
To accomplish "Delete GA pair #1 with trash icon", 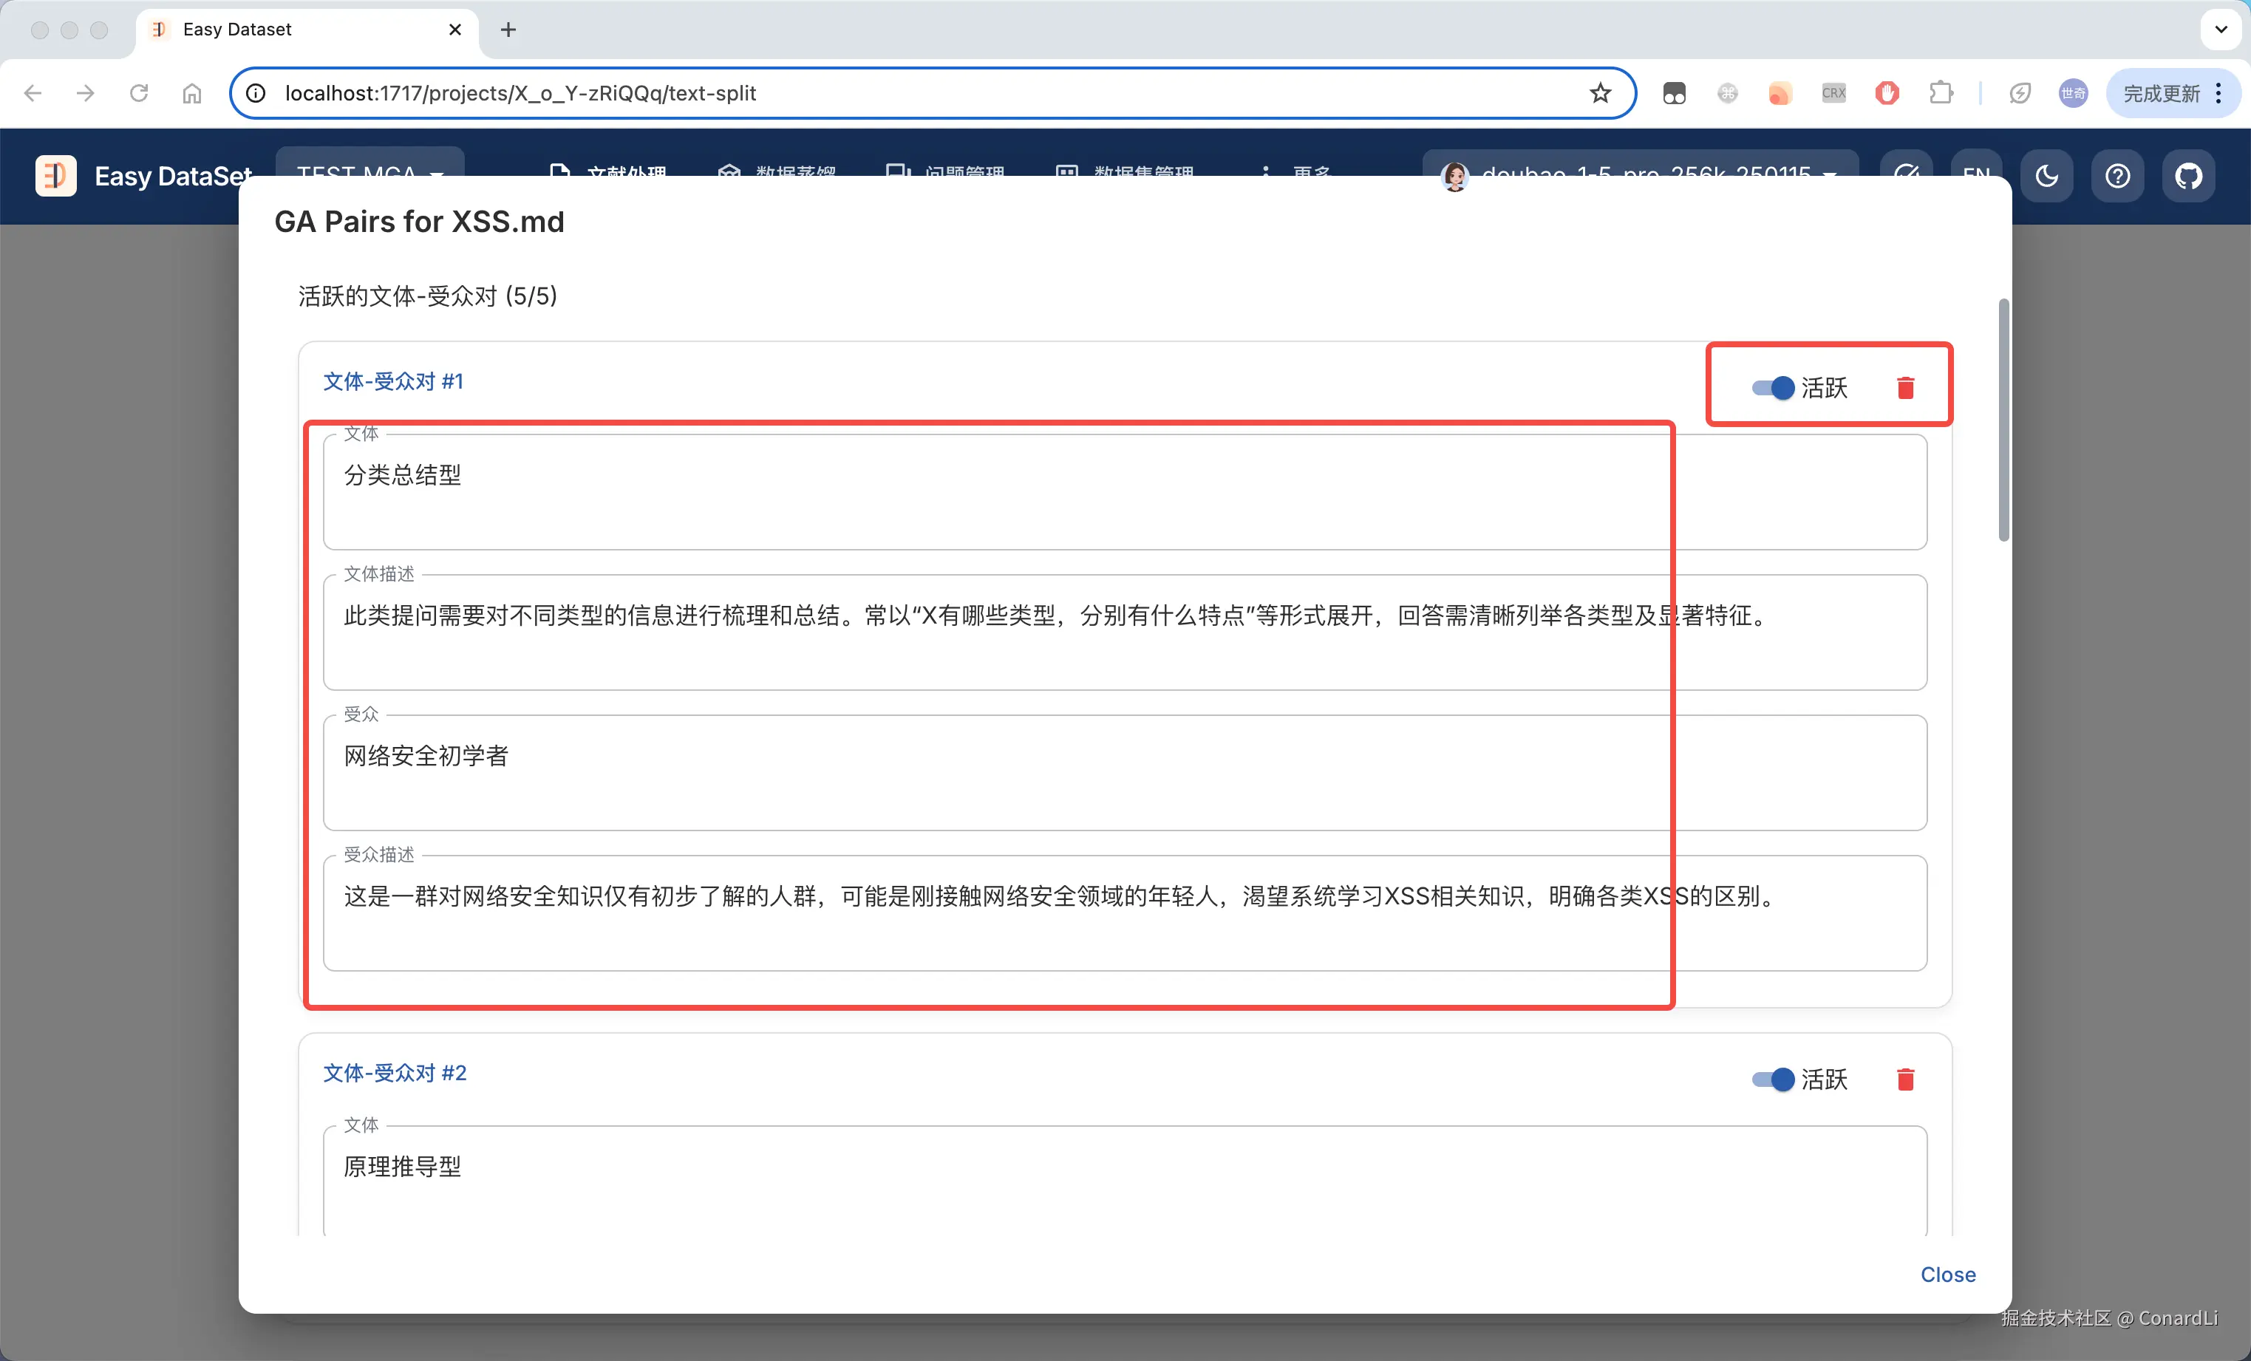I will click(1904, 388).
